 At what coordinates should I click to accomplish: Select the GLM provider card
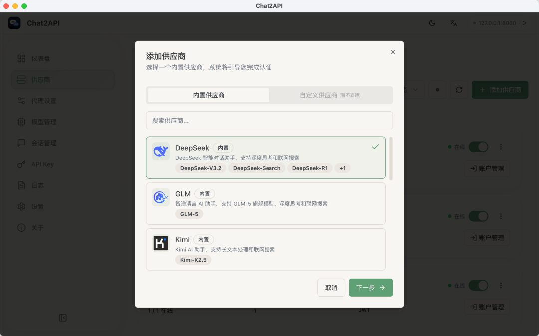pos(266,203)
